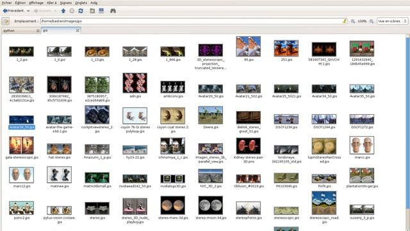410x231 pixels.
Task: Open the Édition menu
Action: (x=20, y=3)
